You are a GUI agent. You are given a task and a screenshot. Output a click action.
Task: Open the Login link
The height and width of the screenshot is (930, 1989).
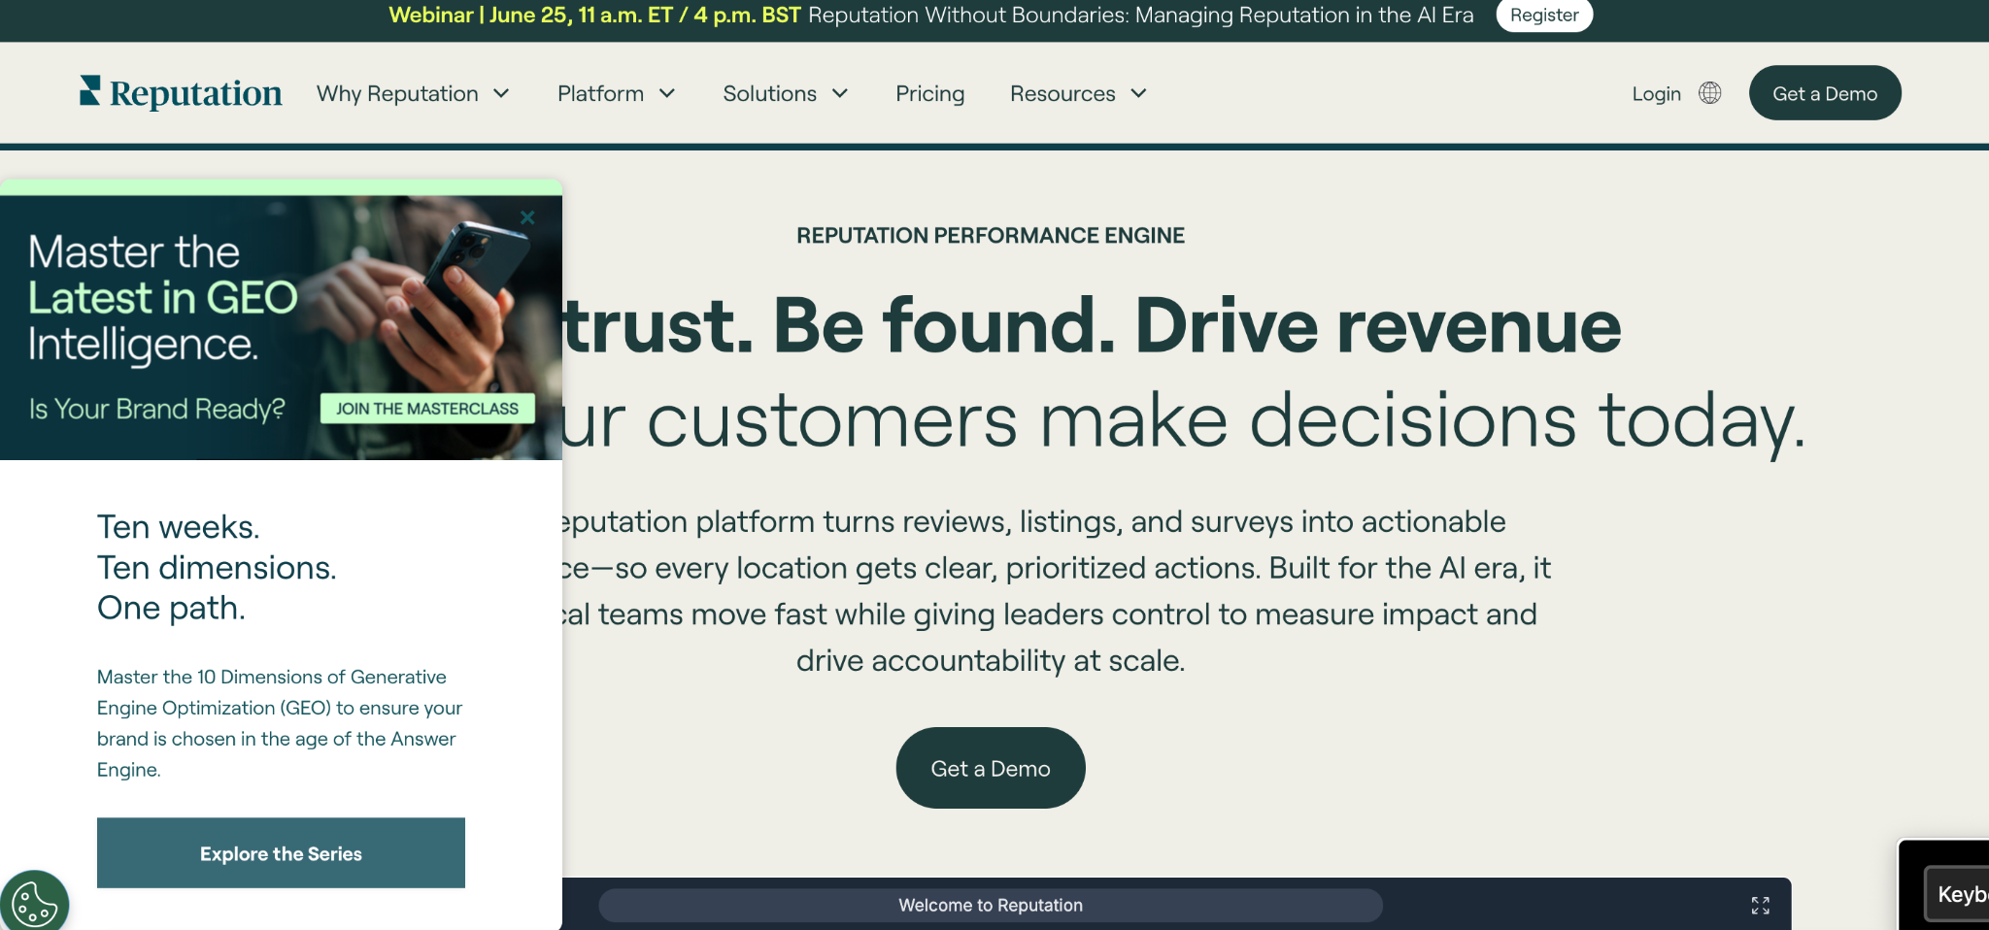(x=1656, y=94)
